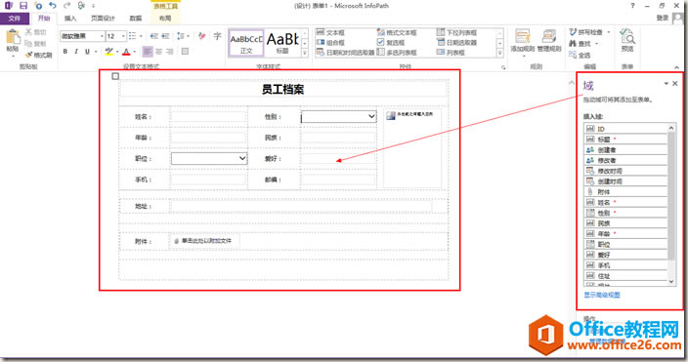
Task: Click 登录 (Sign in) at top right
Action: click(x=663, y=18)
